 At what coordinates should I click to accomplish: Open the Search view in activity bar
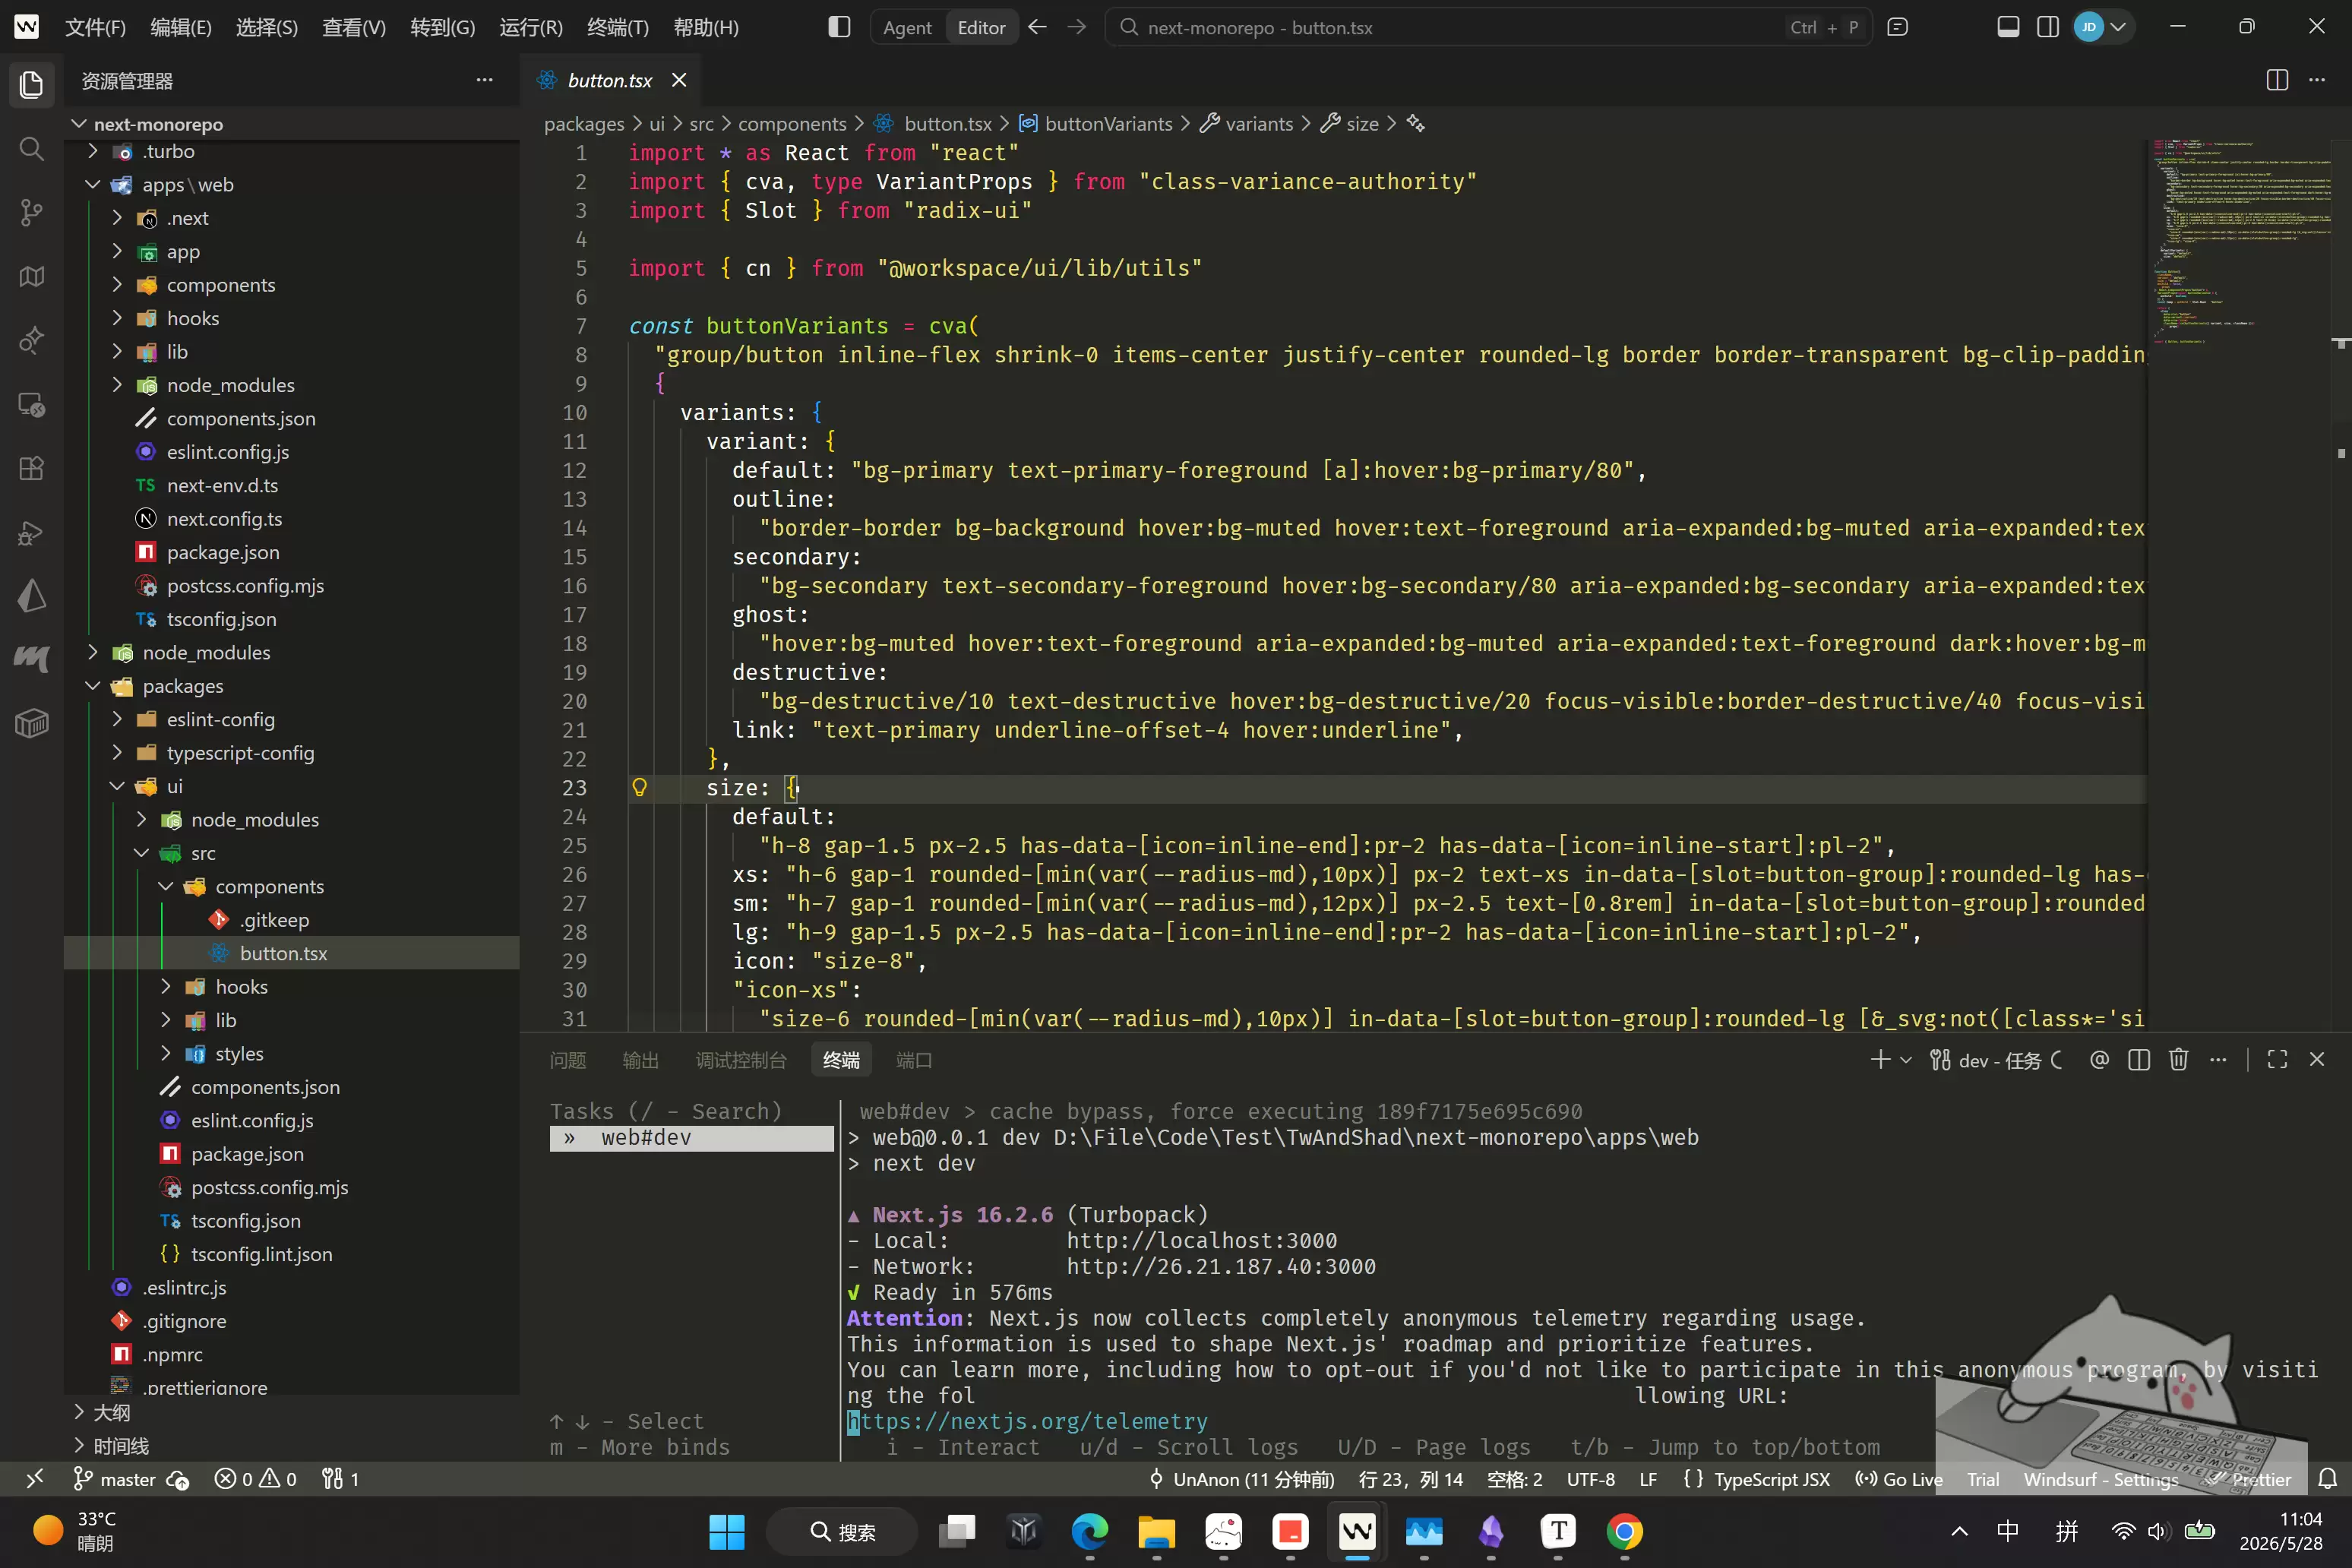(31, 149)
